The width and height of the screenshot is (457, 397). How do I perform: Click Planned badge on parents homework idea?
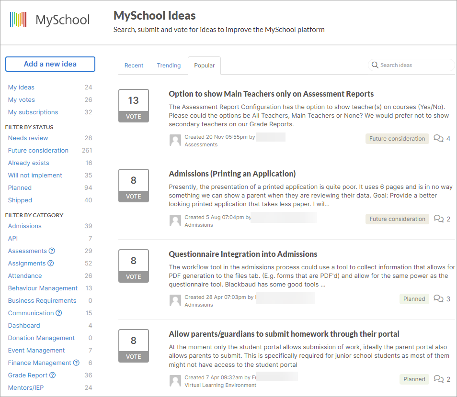pyautogui.click(x=414, y=379)
